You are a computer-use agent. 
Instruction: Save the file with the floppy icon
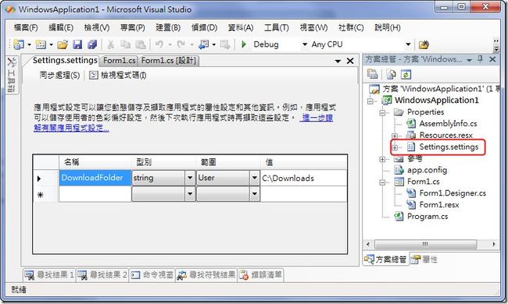click(x=77, y=44)
